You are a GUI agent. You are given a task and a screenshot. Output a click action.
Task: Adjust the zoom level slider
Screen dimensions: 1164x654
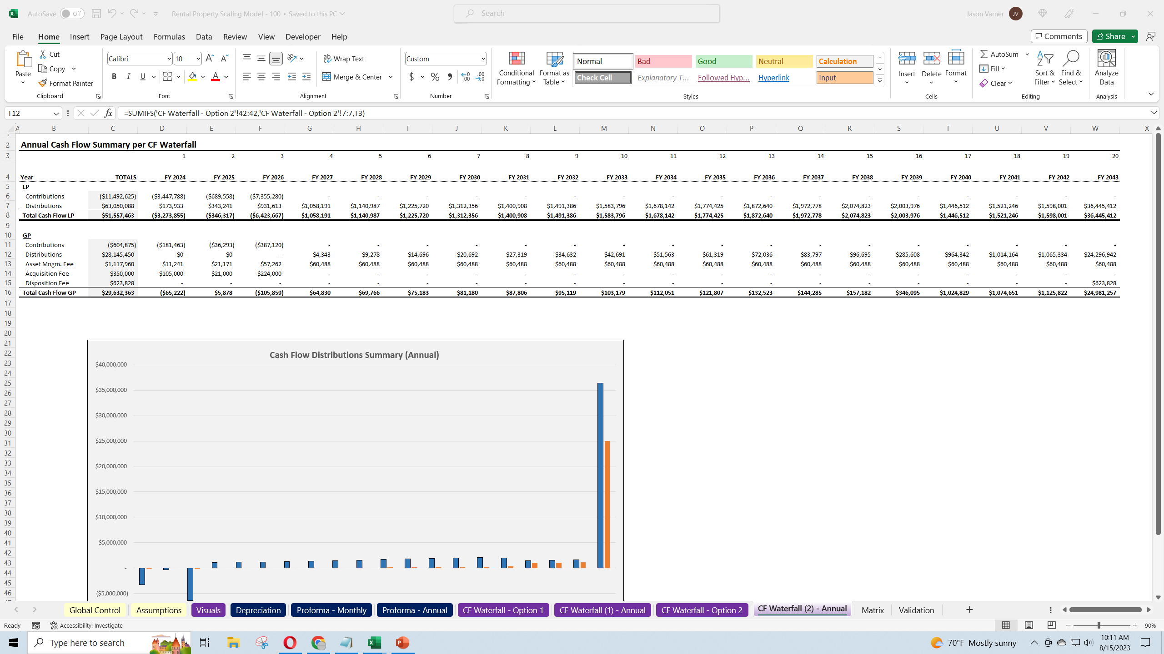point(1099,625)
